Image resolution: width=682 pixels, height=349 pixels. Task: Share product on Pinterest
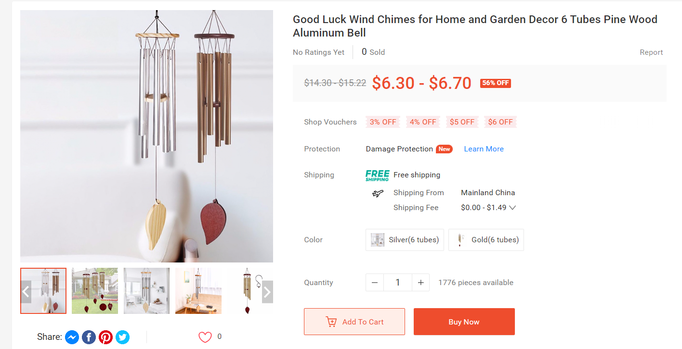[x=105, y=337]
